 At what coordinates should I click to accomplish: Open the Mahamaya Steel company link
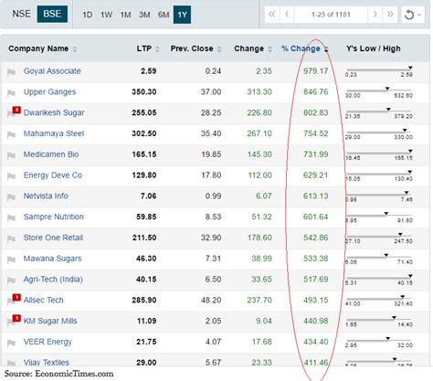[54, 133]
